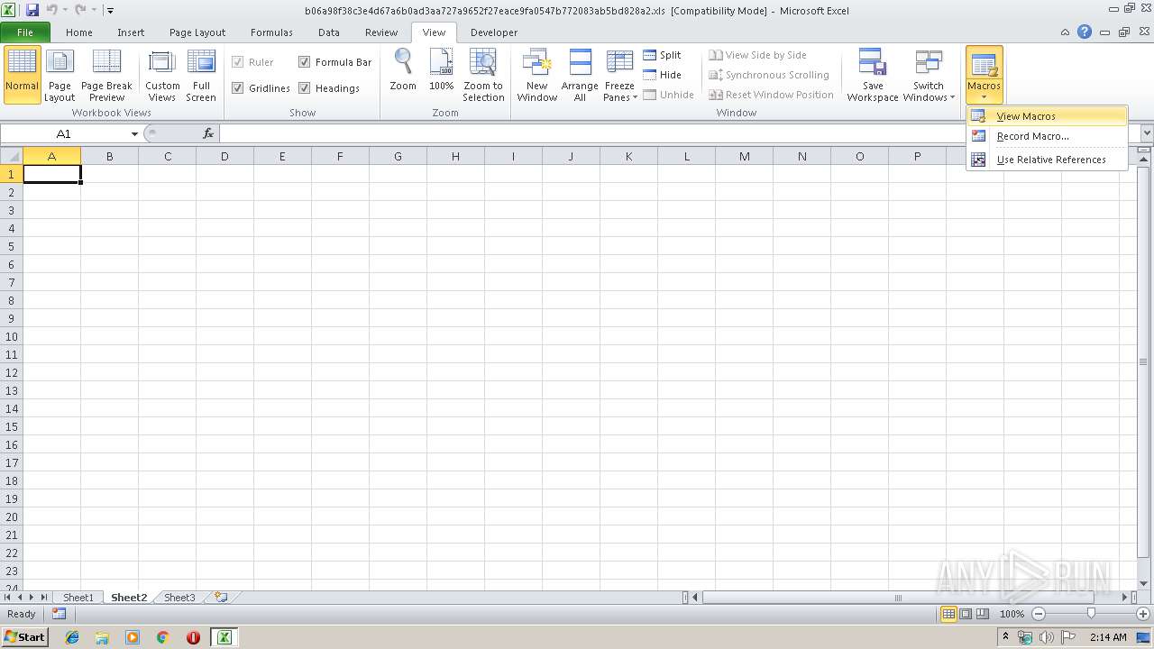Click inside the formula bar input

[680, 133]
